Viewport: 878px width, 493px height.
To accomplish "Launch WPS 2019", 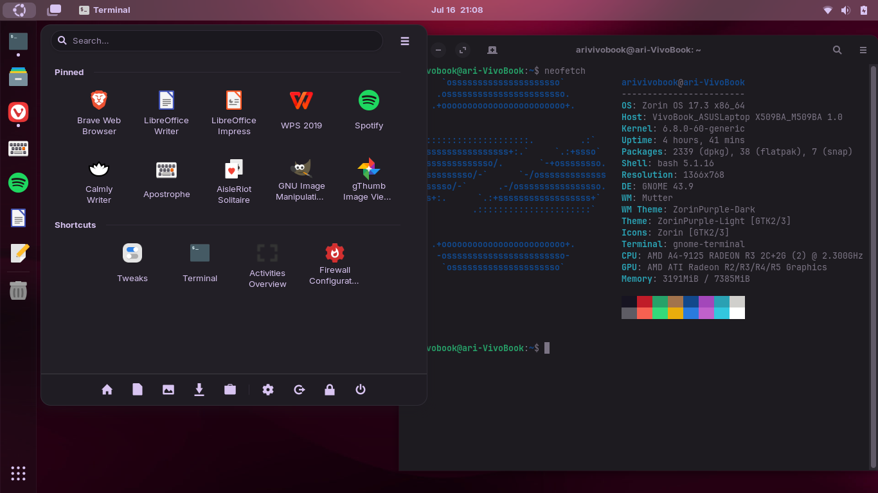I will pyautogui.click(x=301, y=110).
